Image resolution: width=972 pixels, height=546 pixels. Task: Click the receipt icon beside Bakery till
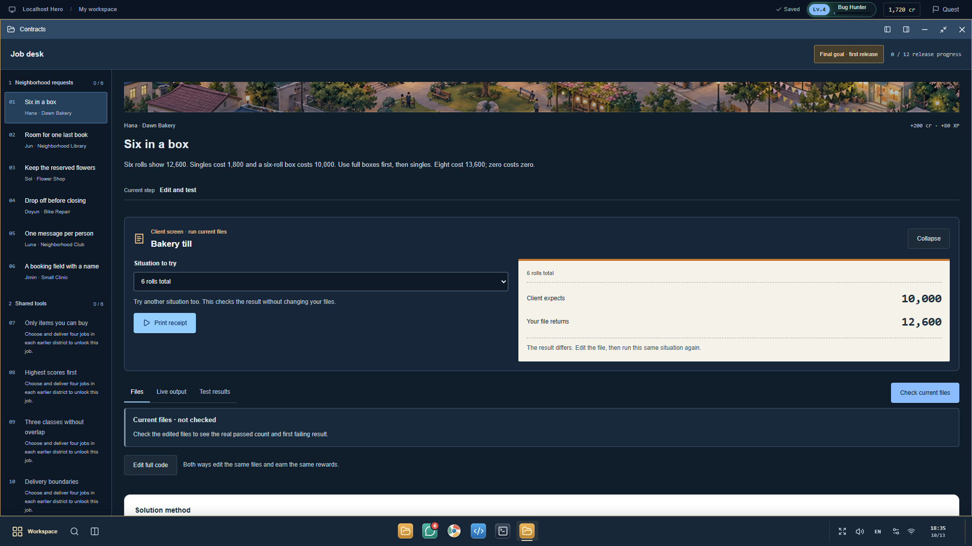(139, 238)
